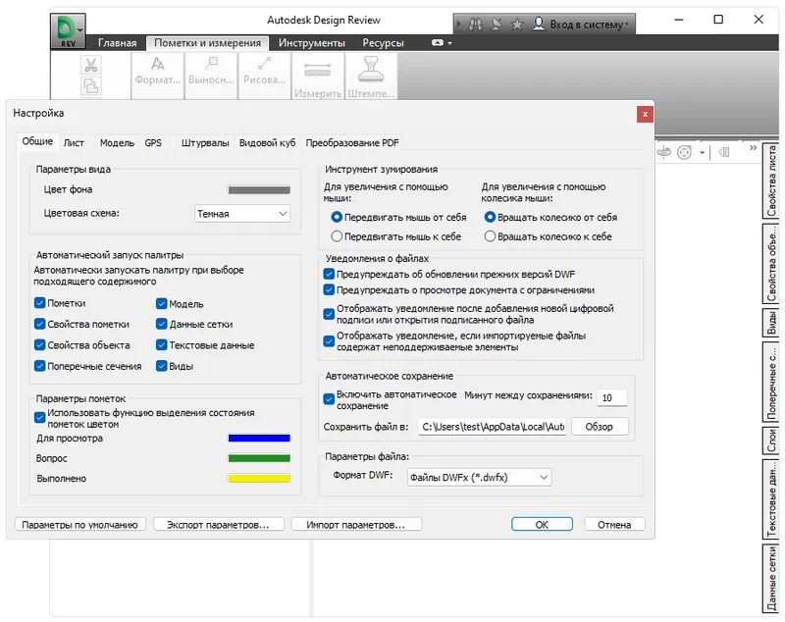Toggle the Свойства пометки checkbox
The width and height of the screenshot is (785, 622).
40,324
